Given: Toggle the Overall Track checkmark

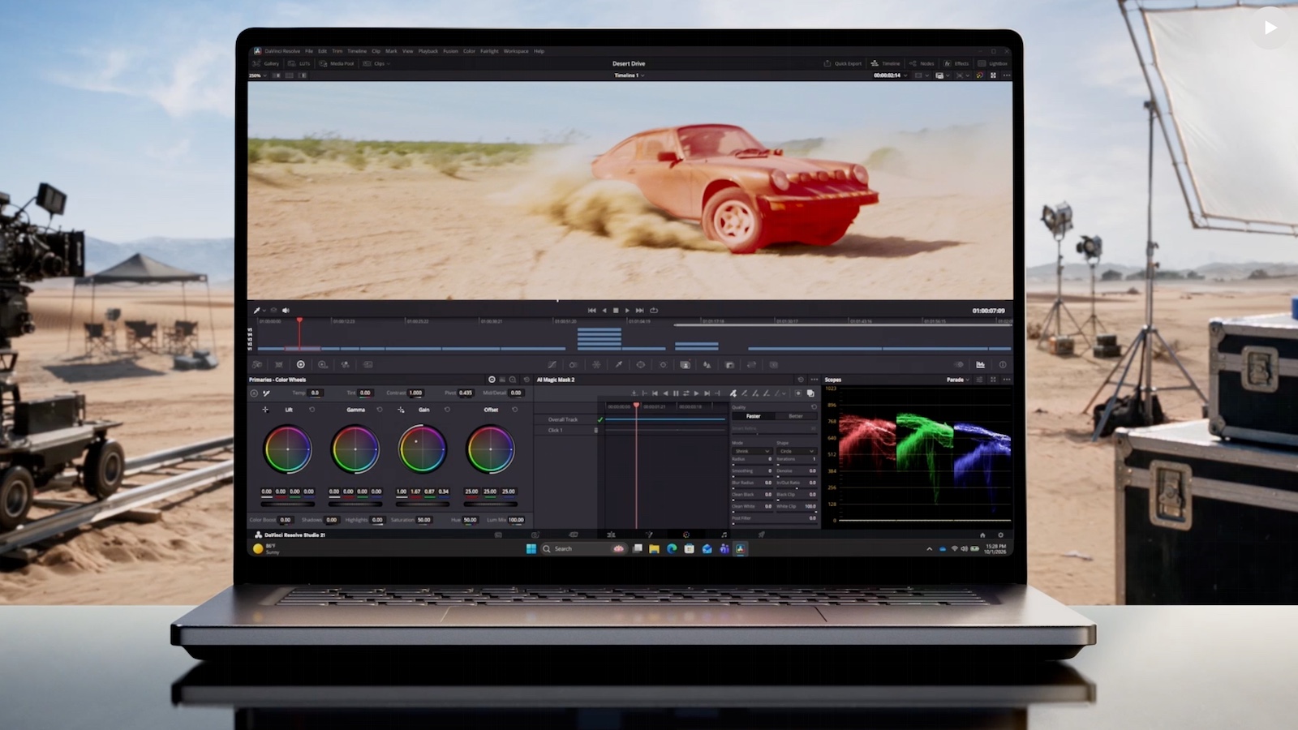Looking at the screenshot, I should pos(600,419).
